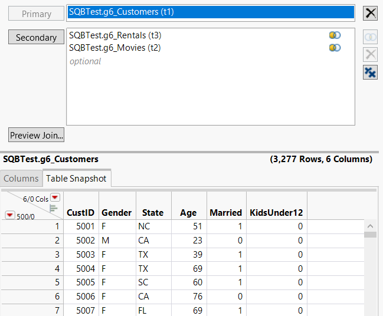This screenshot has width=383, height=316.
Task: Click the blue double-X remove all tables button
Action: (x=370, y=73)
